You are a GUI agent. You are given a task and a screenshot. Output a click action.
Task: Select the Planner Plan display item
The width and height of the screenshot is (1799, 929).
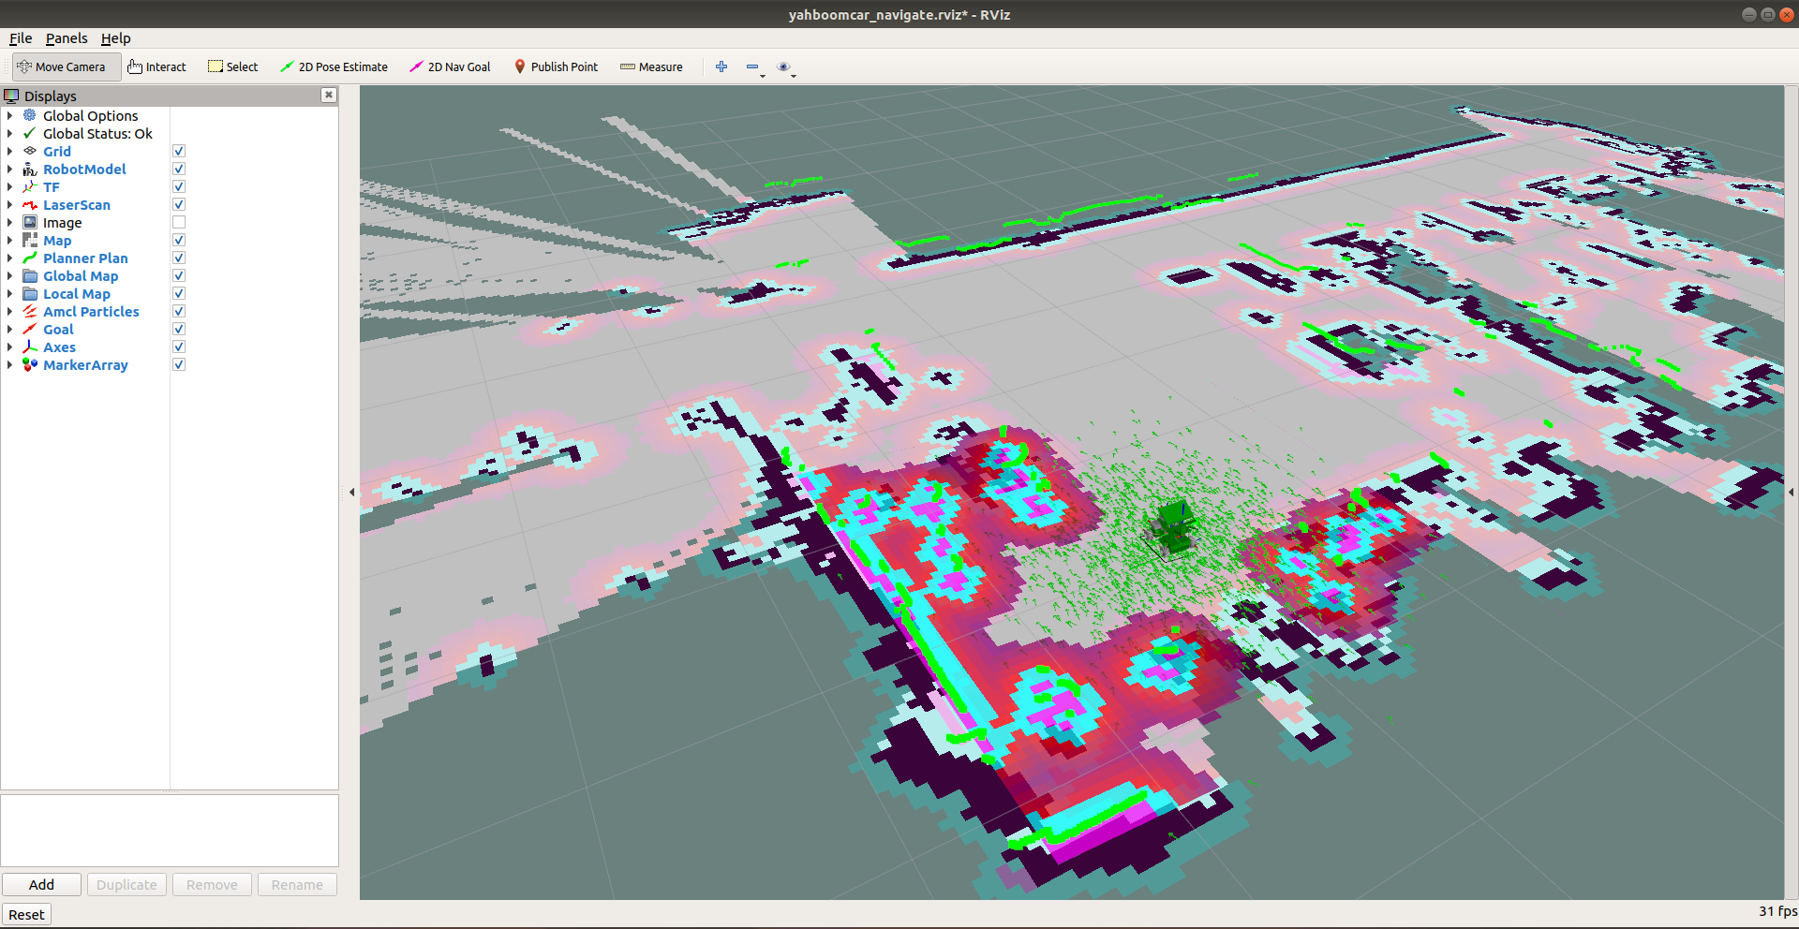85,258
